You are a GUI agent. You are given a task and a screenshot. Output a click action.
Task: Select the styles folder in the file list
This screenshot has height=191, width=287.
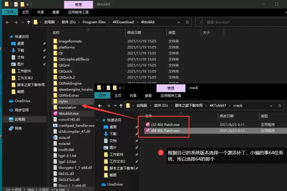coord(63,101)
